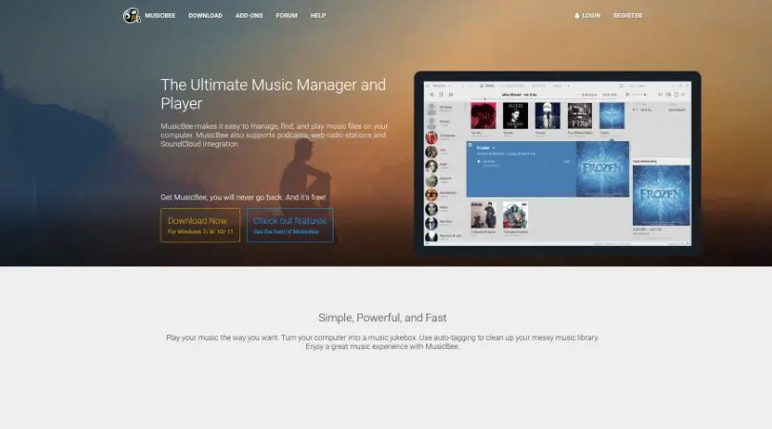Click the MusicBee app screenshot on the monitor

[558, 164]
